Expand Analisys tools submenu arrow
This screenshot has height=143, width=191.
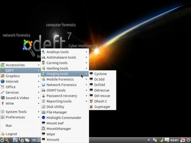click(87, 52)
